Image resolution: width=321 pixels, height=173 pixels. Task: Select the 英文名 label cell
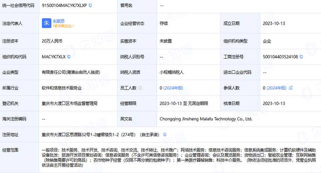(137, 119)
